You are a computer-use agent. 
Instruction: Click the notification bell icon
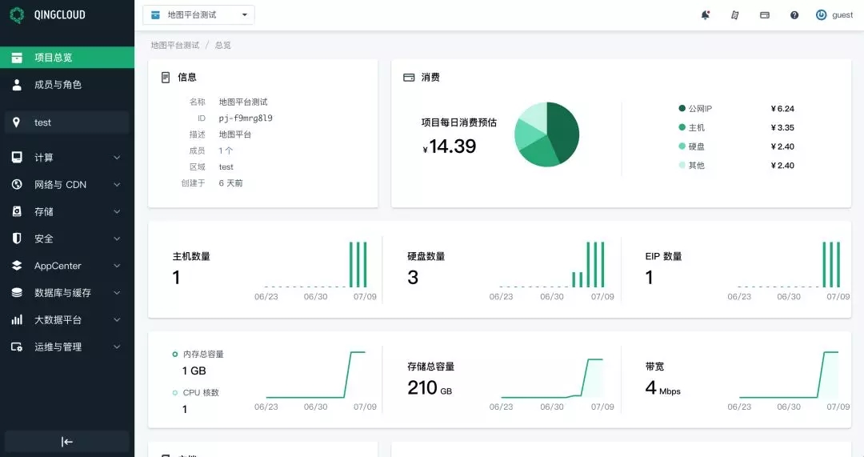point(705,15)
